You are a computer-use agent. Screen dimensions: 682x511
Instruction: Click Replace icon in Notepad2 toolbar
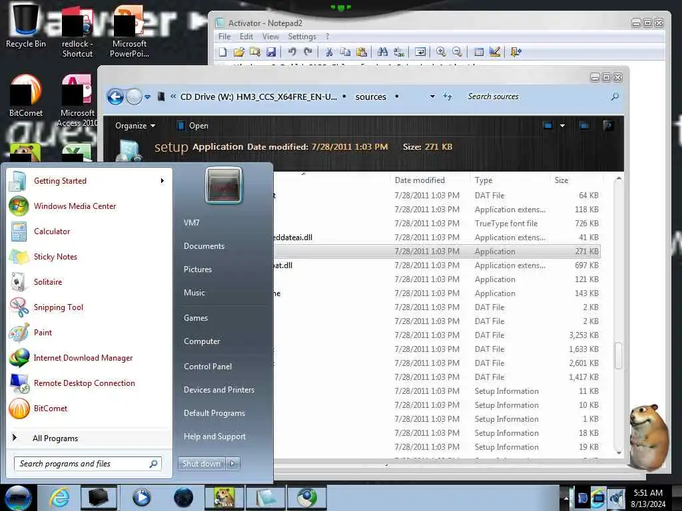pyautogui.click(x=399, y=52)
